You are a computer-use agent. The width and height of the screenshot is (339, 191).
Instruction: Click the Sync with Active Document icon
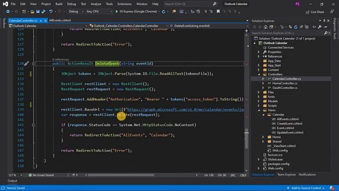290,27
